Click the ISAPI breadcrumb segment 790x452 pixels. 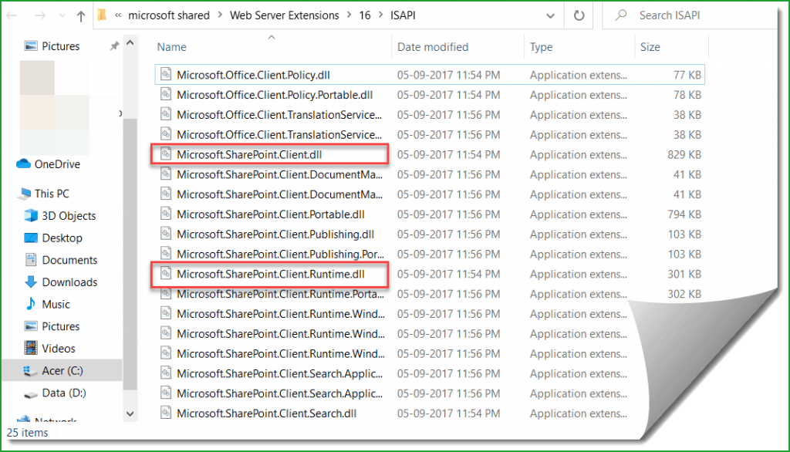click(403, 15)
